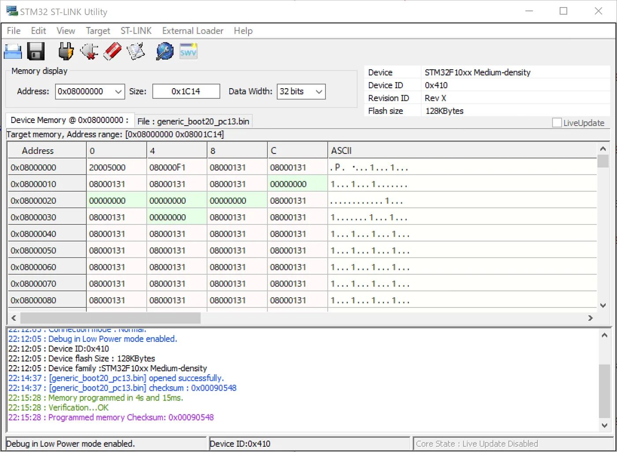Open External Loader menu

[193, 31]
